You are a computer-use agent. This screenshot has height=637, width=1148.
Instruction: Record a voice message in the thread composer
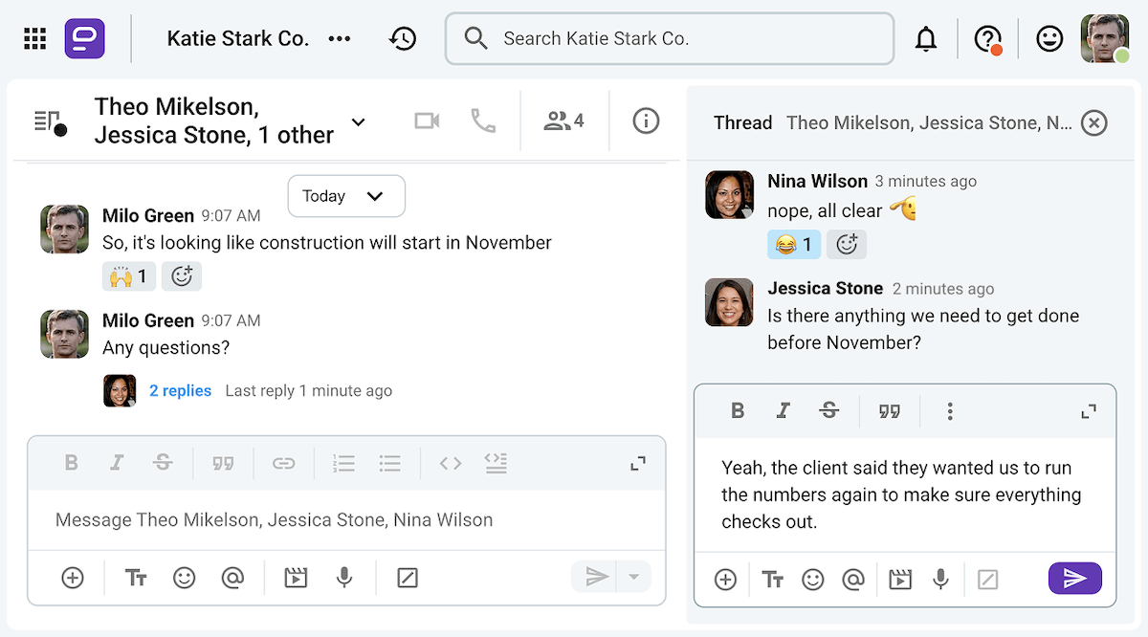click(939, 579)
